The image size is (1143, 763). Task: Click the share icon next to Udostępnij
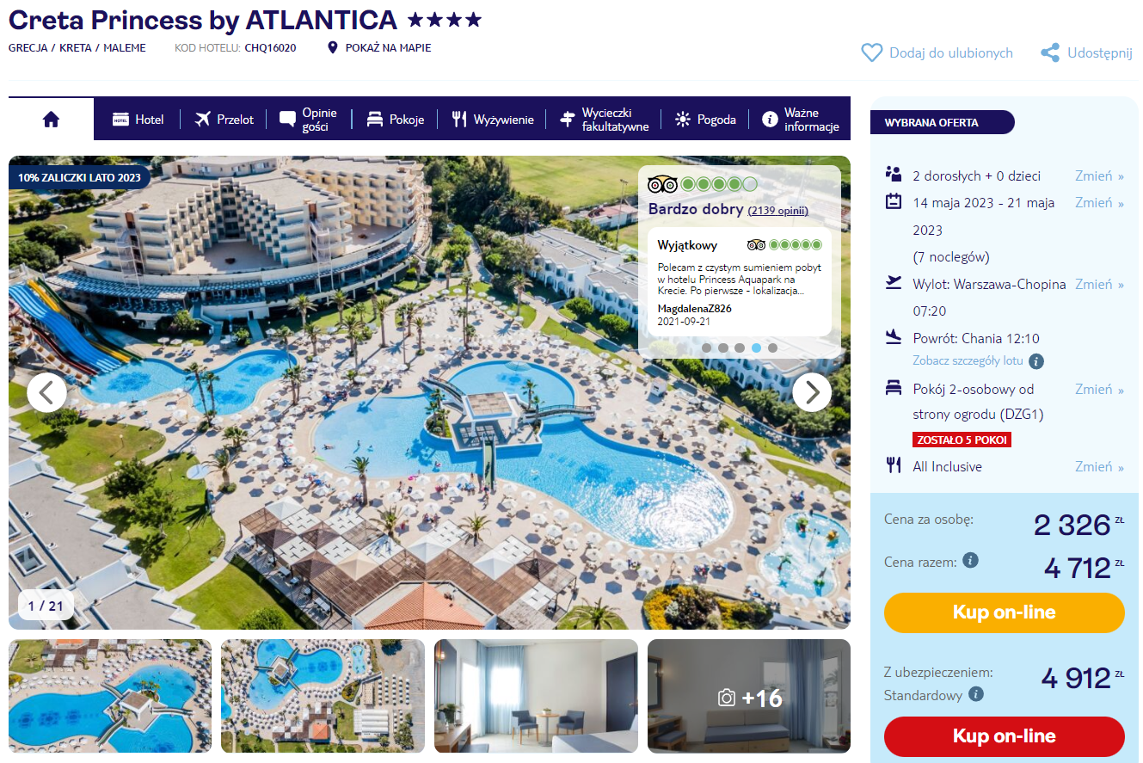[1049, 53]
